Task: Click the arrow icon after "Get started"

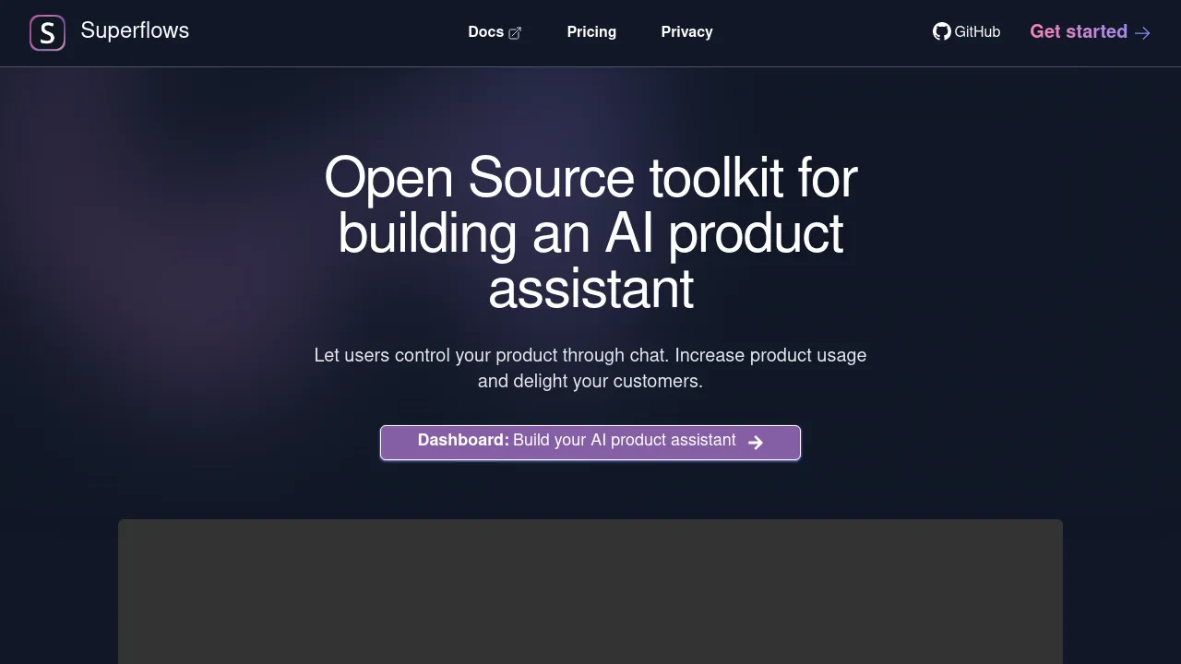Action: 1142,32
